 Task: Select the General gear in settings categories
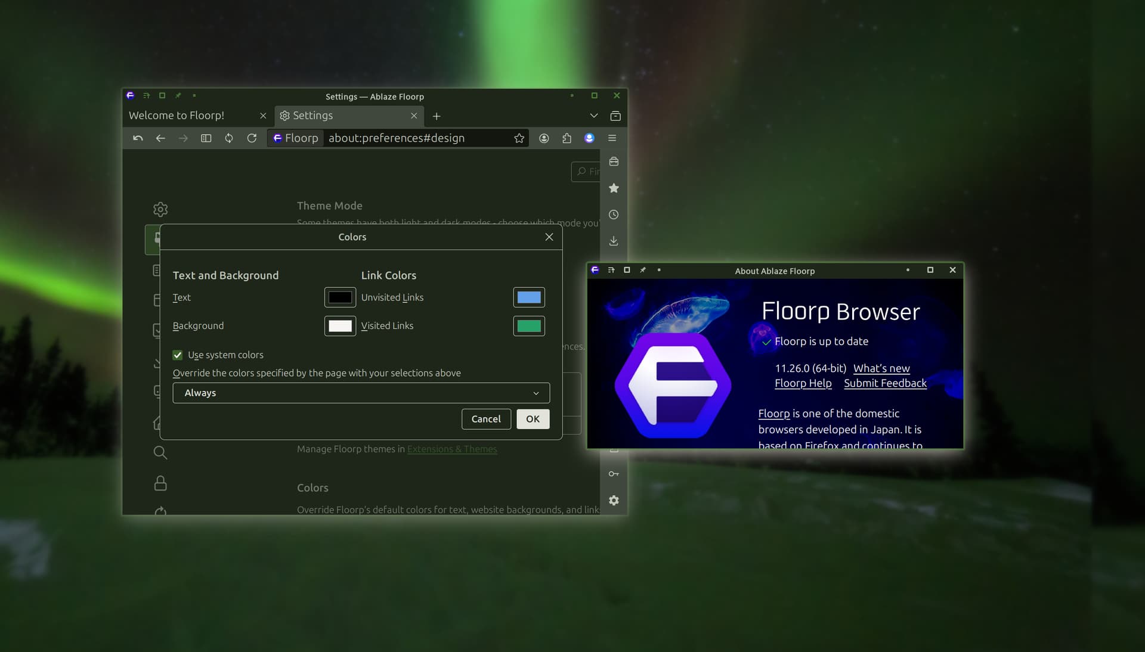[160, 209]
